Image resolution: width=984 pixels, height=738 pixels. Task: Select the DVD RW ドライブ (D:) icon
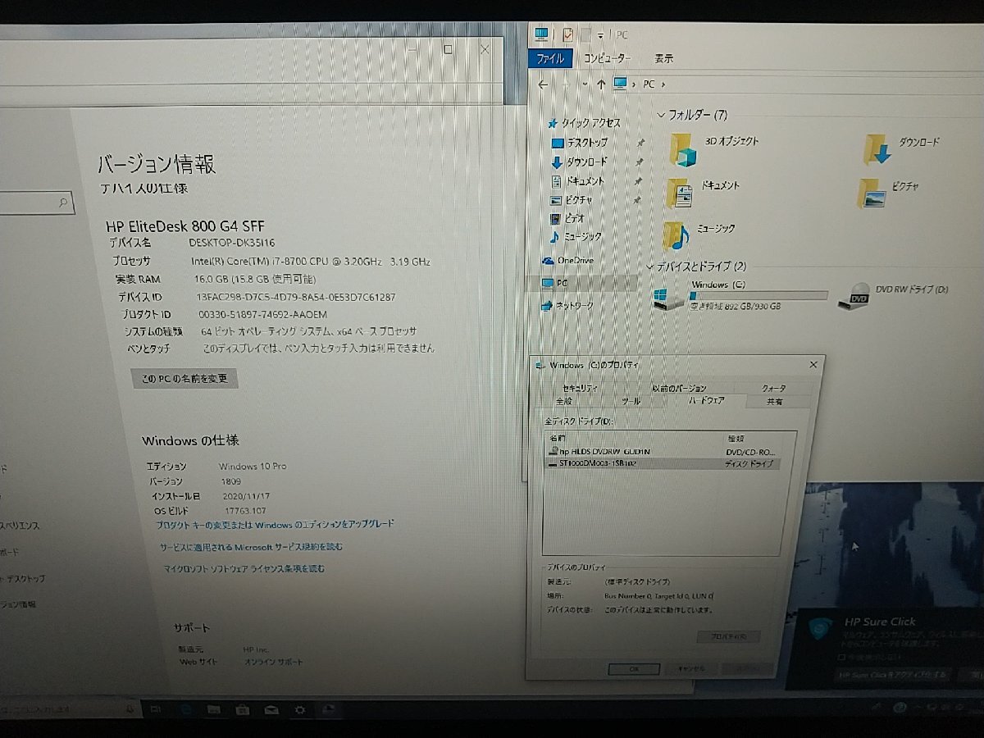coord(854,295)
